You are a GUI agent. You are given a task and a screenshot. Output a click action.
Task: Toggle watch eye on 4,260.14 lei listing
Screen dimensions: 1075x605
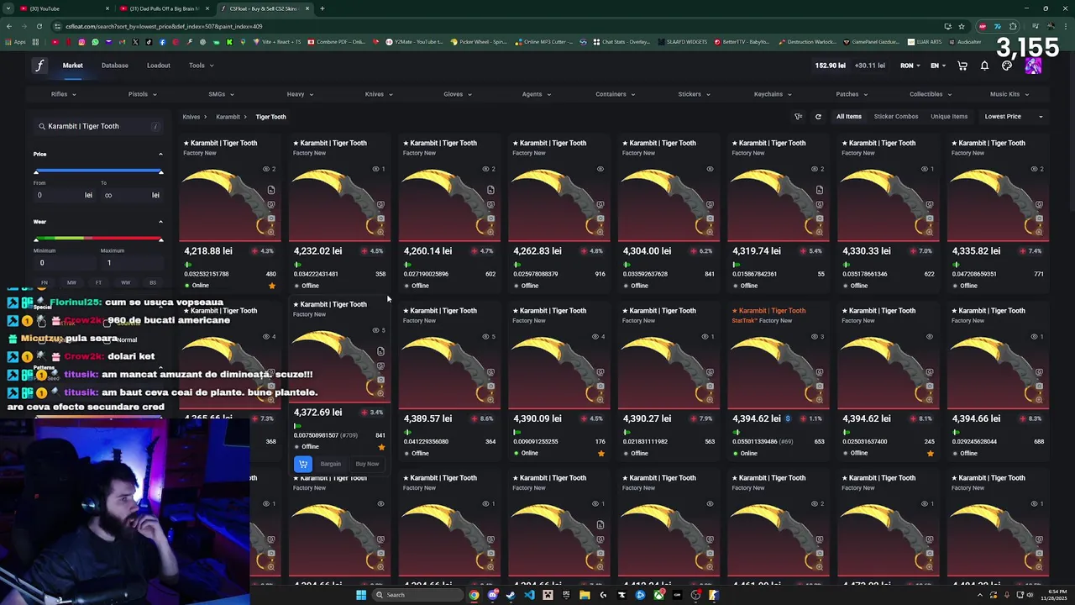point(485,169)
